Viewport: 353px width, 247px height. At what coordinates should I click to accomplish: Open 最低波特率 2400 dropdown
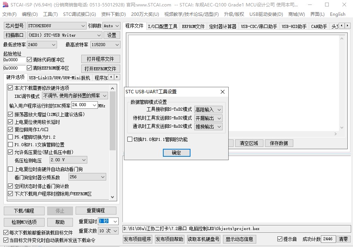42,45
